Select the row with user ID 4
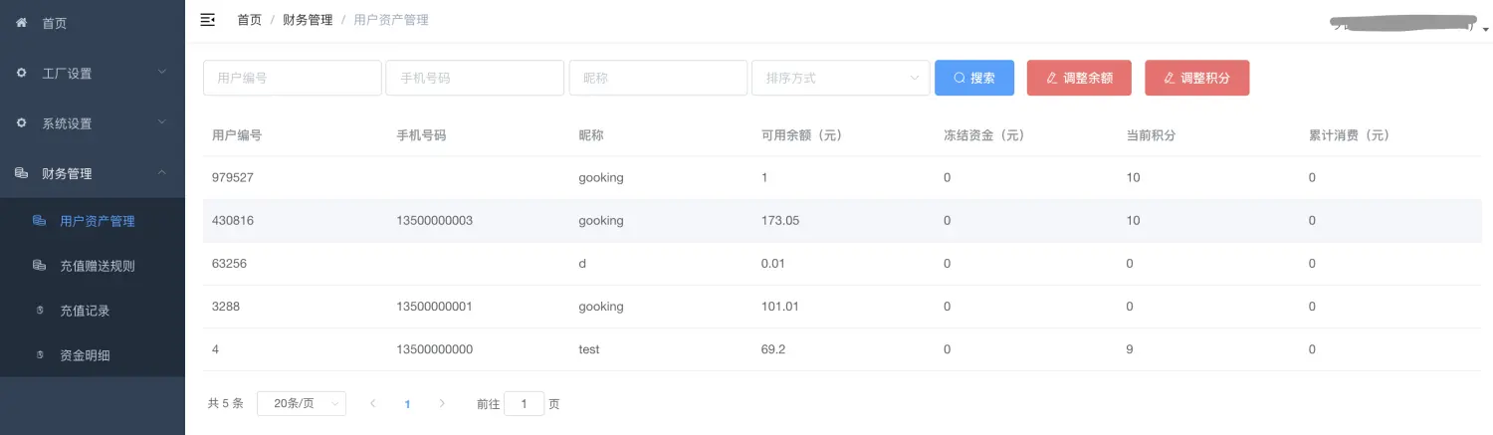The height and width of the screenshot is (435, 1493). coord(842,349)
